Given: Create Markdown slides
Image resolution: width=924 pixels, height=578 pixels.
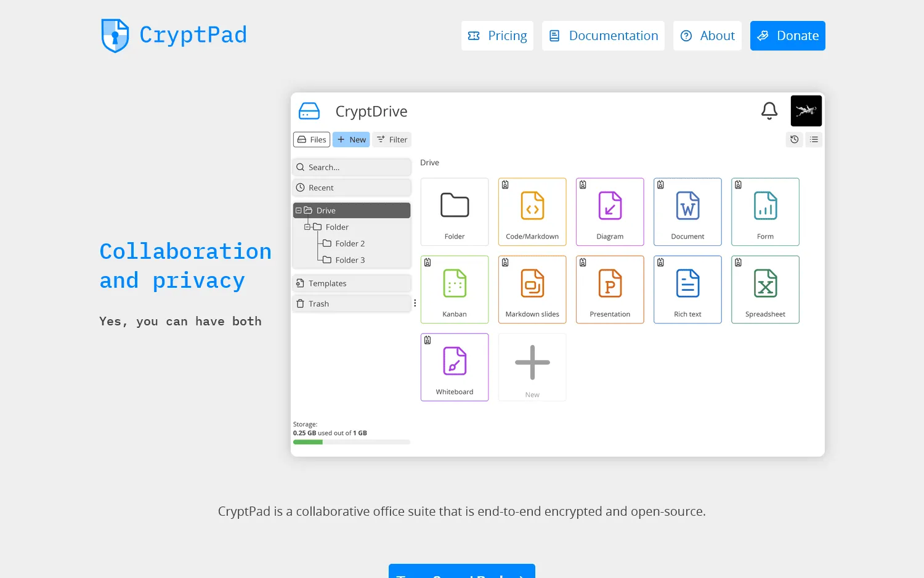Looking at the screenshot, I should (532, 290).
